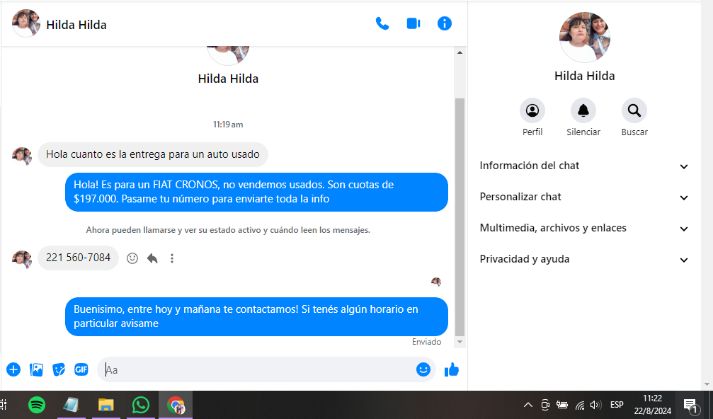Open the emoji picker in composer
The width and height of the screenshot is (713, 419).
coord(423,369)
